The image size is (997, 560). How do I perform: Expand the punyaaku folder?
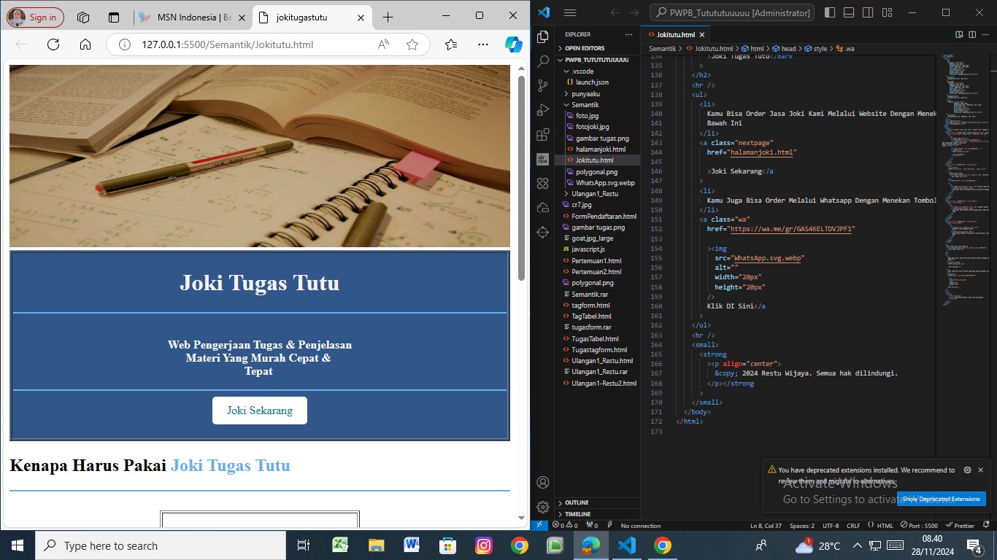tap(585, 93)
